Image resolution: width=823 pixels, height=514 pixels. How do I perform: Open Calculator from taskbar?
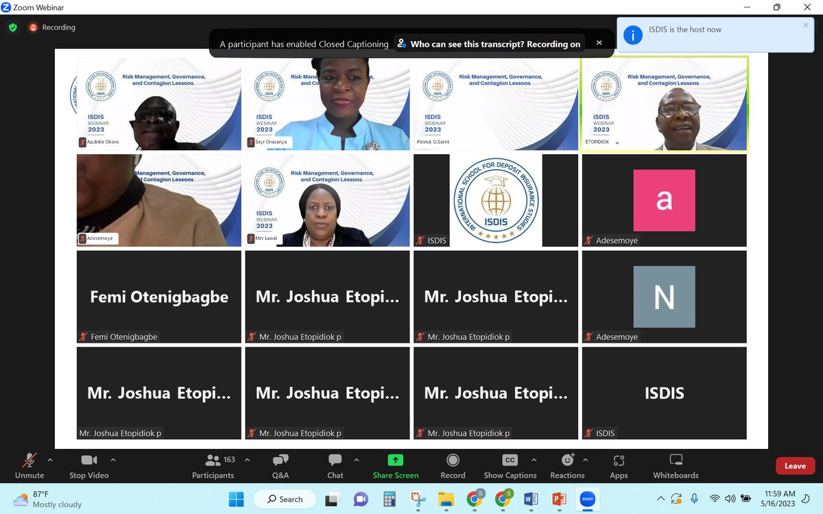(390, 499)
